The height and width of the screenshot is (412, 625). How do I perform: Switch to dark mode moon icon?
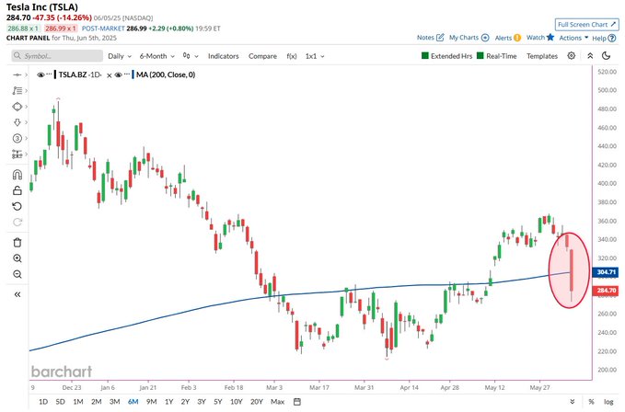(x=607, y=56)
